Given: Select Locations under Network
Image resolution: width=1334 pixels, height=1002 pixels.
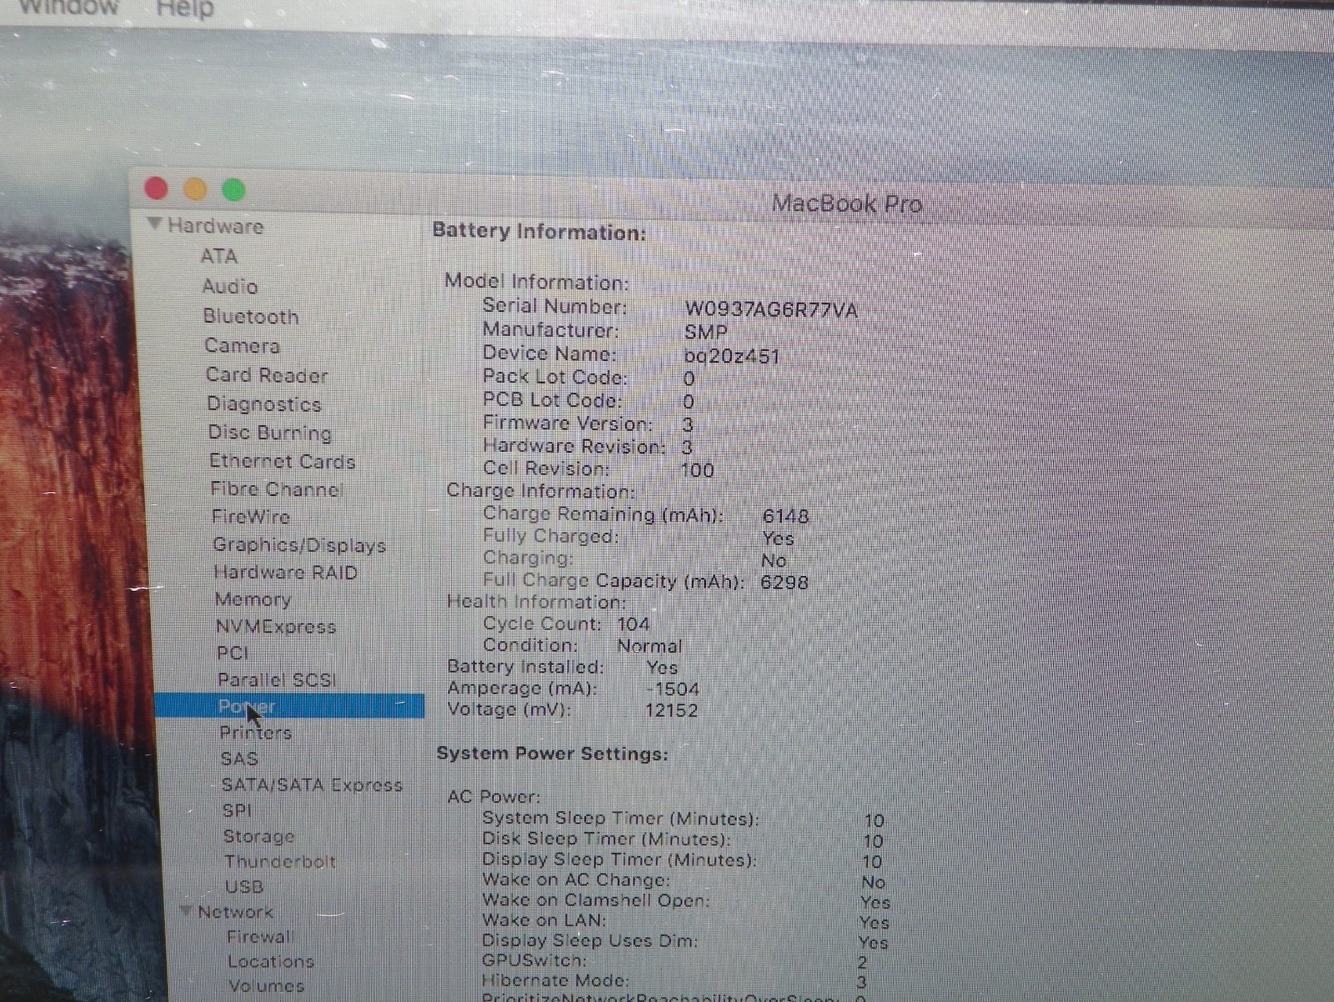Looking at the screenshot, I should 271,961.
